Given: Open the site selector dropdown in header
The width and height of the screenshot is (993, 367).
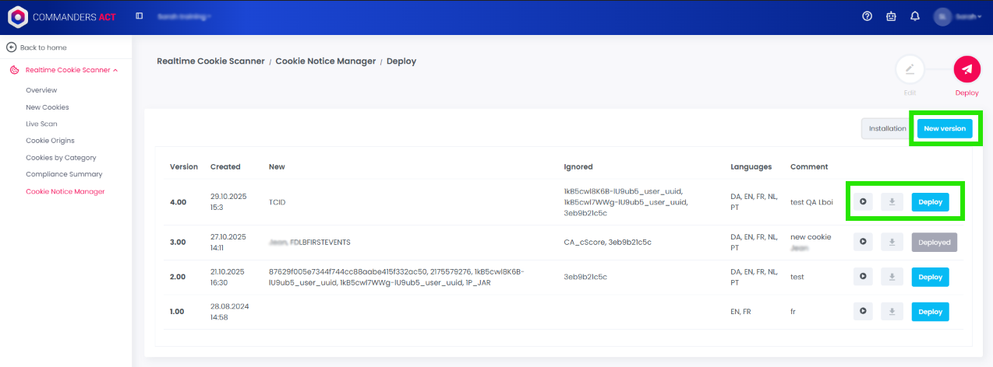Looking at the screenshot, I should (x=184, y=16).
